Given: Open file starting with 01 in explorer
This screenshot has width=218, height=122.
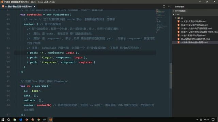Looking at the screenshot, I should 193,21.
